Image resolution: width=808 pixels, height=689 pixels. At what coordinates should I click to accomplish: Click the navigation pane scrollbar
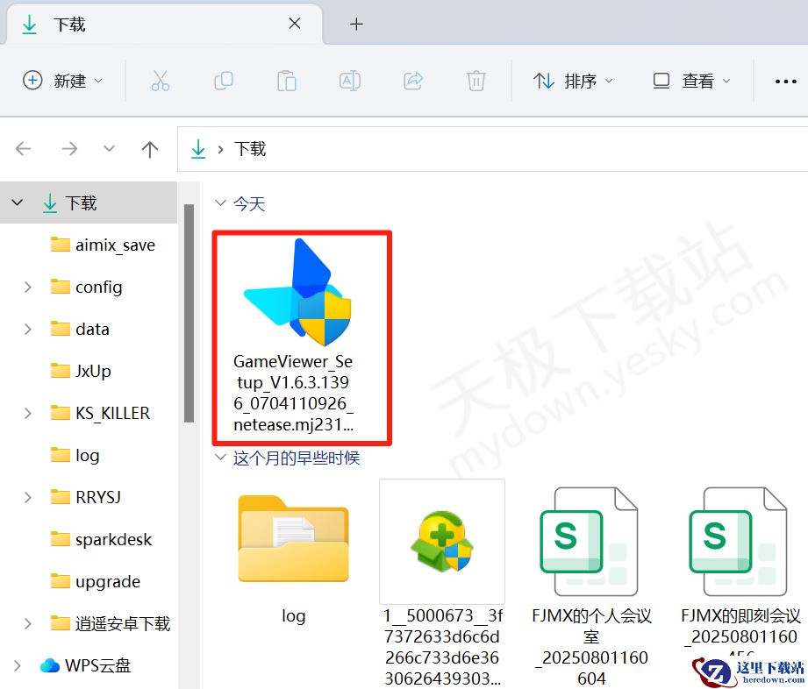click(189, 313)
